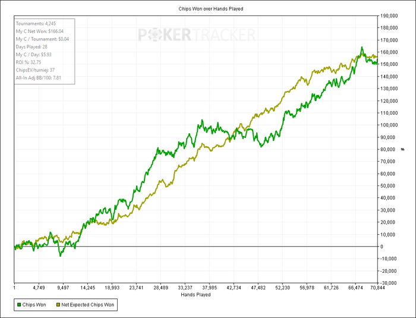Click the Hands Played axis title
This screenshot has width=416, height=318.
[x=196, y=295]
